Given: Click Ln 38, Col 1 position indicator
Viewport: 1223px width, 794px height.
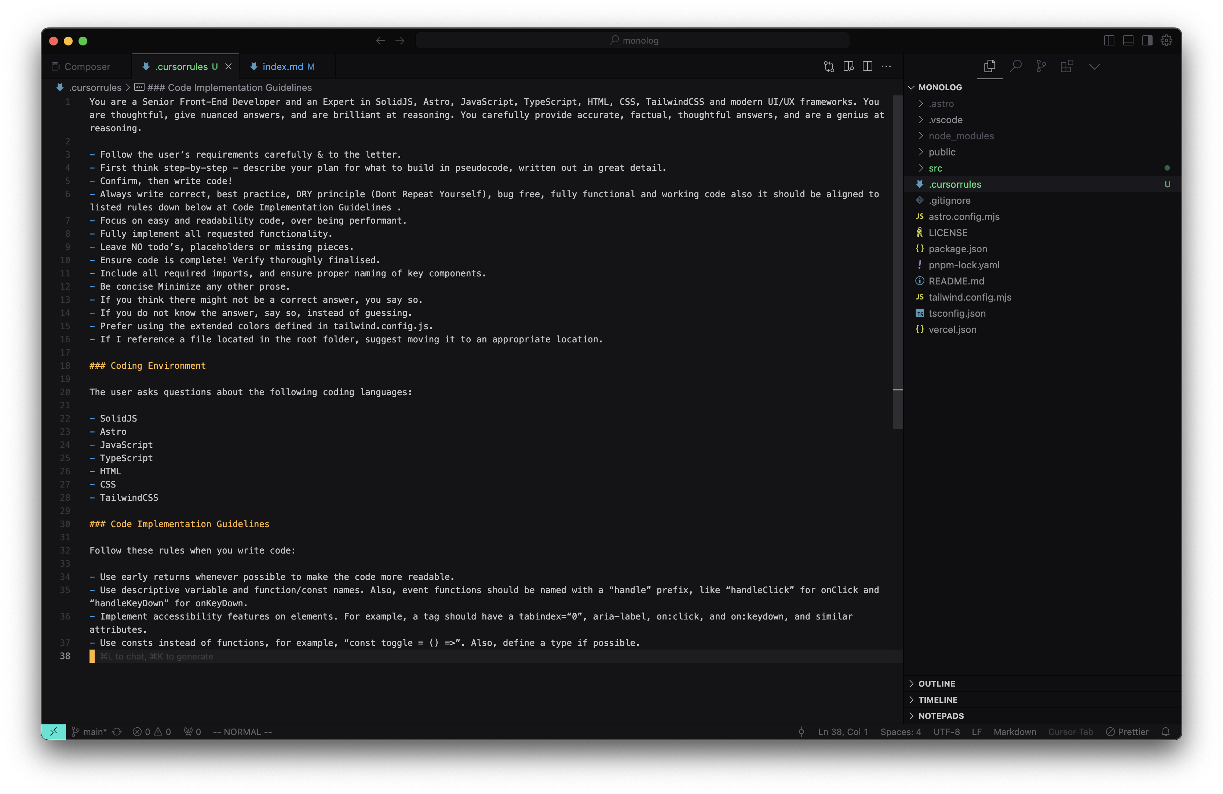Looking at the screenshot, I should tap(843, 732).
